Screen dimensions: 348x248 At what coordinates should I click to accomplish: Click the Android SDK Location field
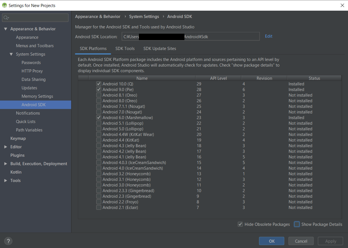point(191,37)
